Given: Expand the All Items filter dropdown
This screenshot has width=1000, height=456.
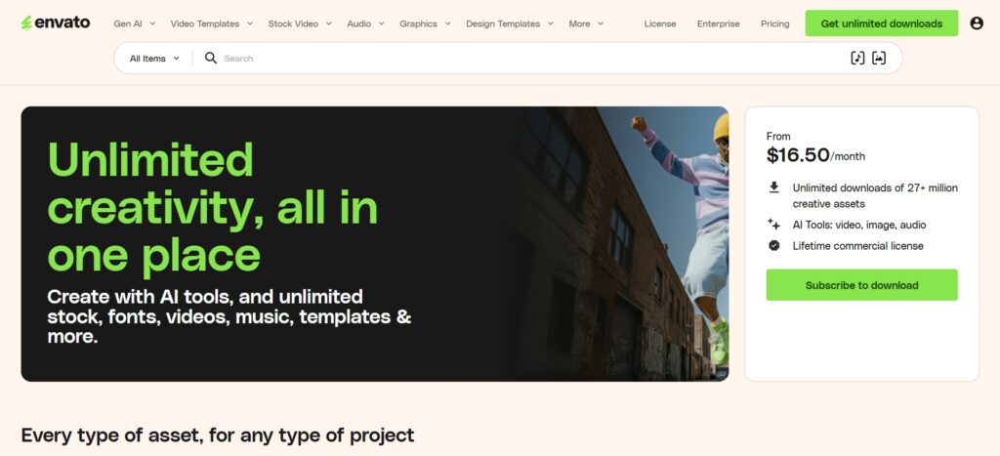Looking at the screenshot, I should pos(154,58).
